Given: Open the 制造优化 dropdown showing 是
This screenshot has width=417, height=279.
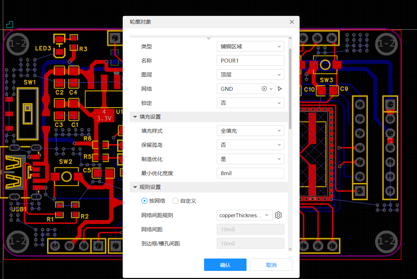Looking at the screenshot, I should pyautogui.click(x=250, y=159).
